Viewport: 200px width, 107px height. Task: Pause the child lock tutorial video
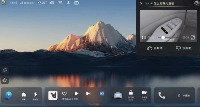click(x=144, y=38)
